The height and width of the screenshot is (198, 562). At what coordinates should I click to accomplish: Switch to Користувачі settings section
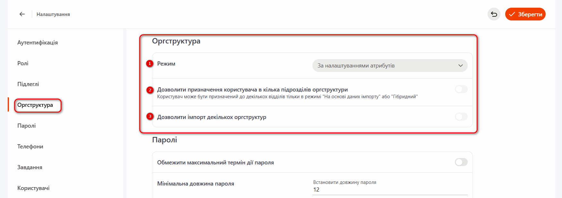33,188
